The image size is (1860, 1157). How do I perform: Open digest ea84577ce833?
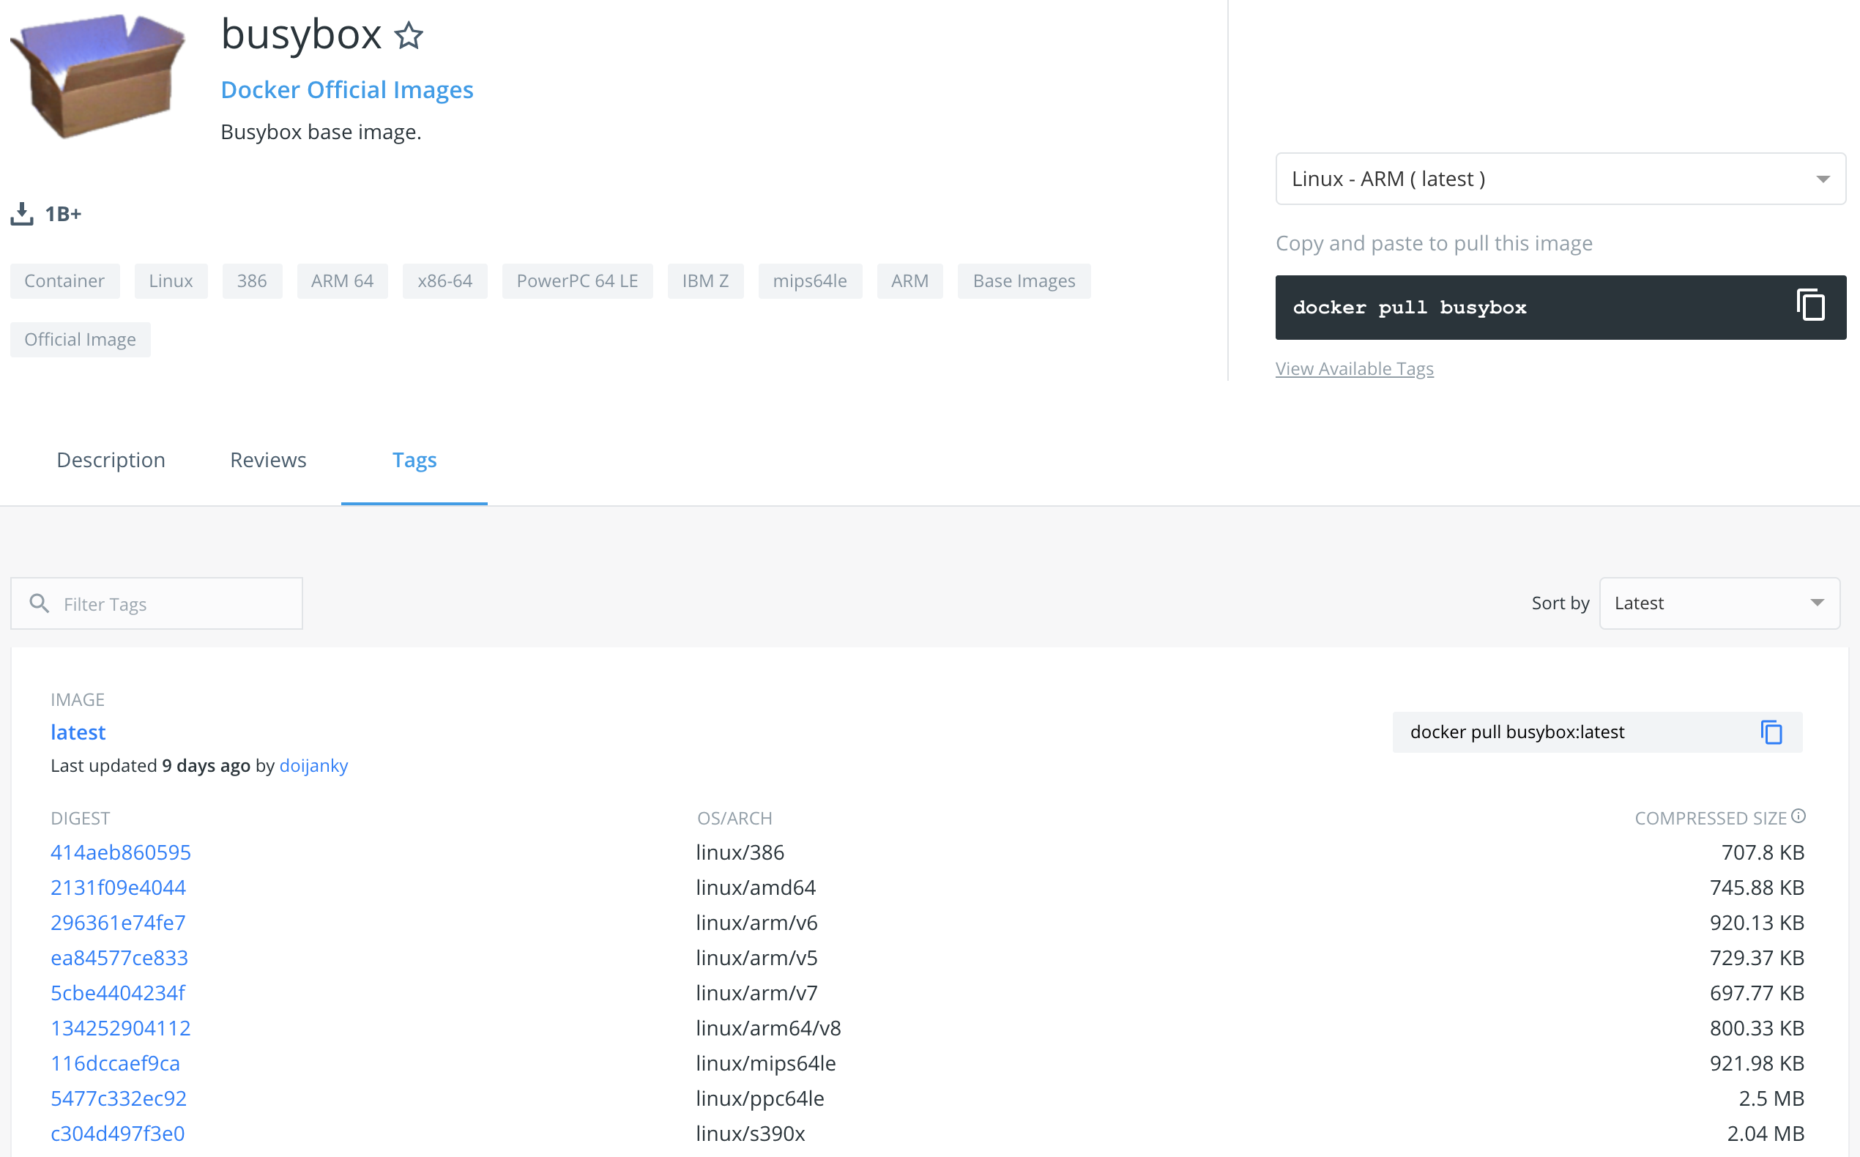[119, 958]
